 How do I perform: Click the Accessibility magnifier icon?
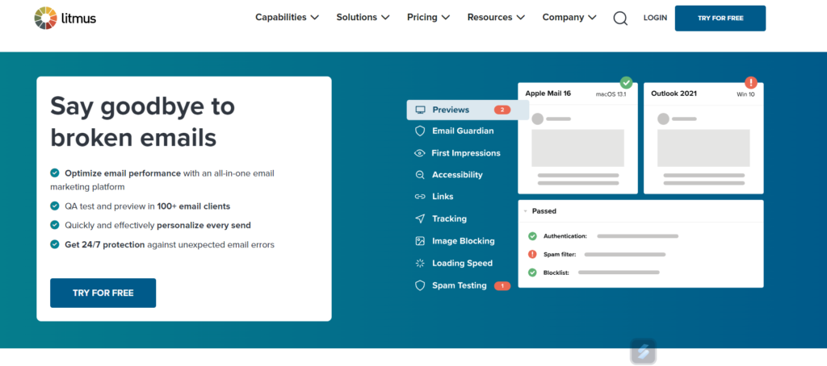click(420, 175)
